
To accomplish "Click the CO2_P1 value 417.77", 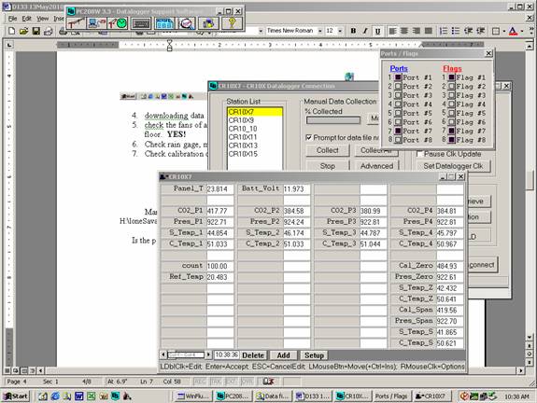I will click(x=219, y=211).
